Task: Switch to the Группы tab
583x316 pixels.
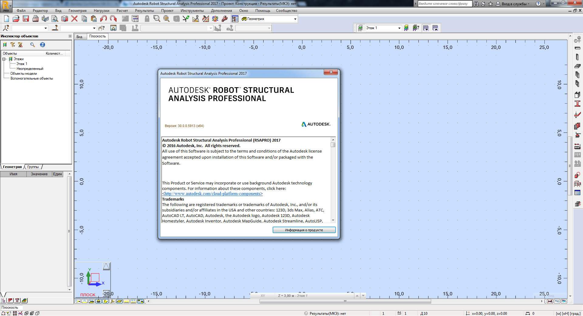Action: (33, 167)
